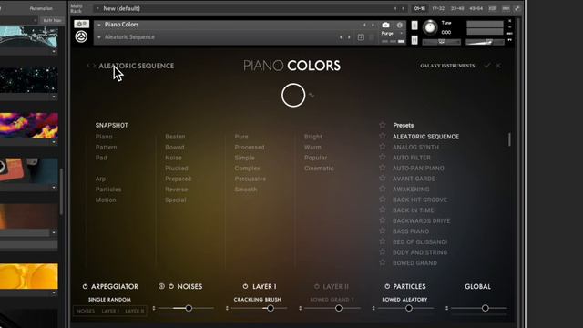Open instrument options via the wrench icon
The image size is (583, 328).
81,24
